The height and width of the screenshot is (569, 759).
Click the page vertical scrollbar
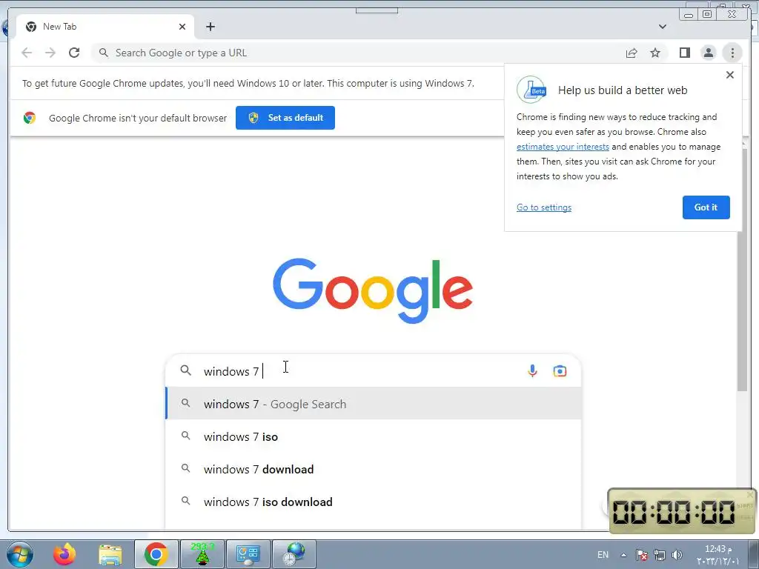pos(743,271)
